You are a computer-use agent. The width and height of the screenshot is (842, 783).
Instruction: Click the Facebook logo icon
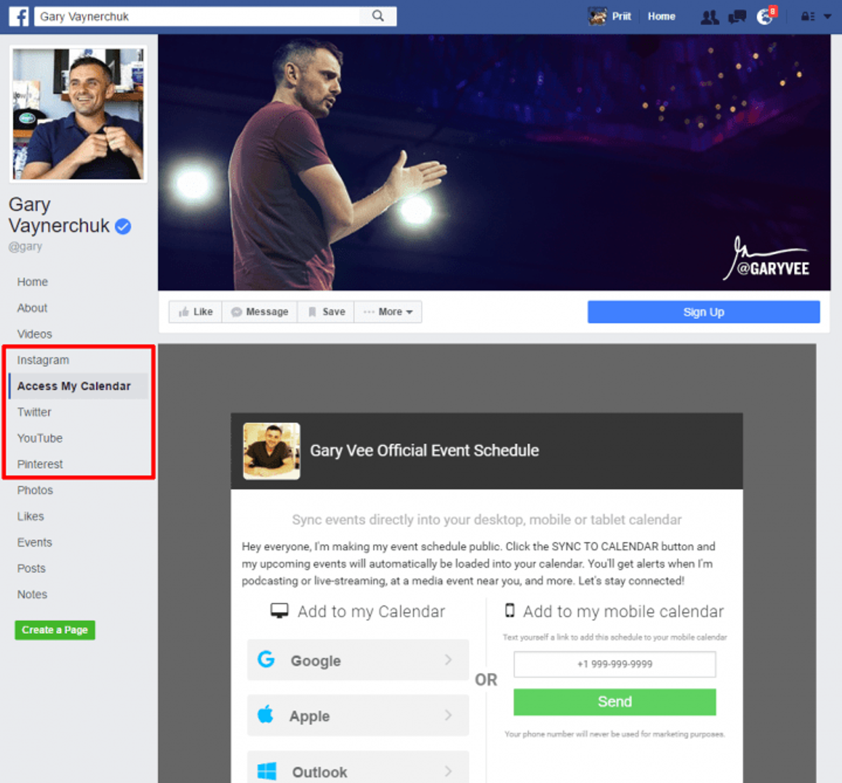pyautogui.click(x=19, y=17)
